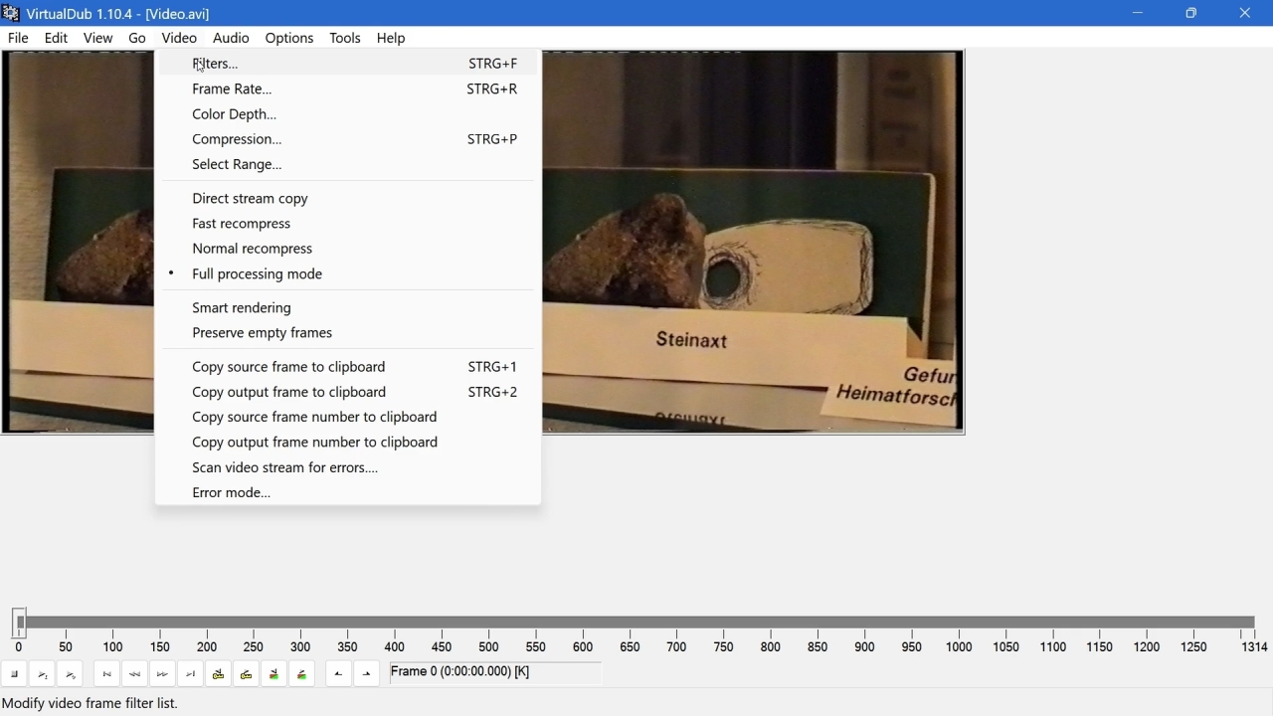Image resolution: width=1273 pixels, height=716 pixels.
Task: Open the Go menu
Action: 137,38
